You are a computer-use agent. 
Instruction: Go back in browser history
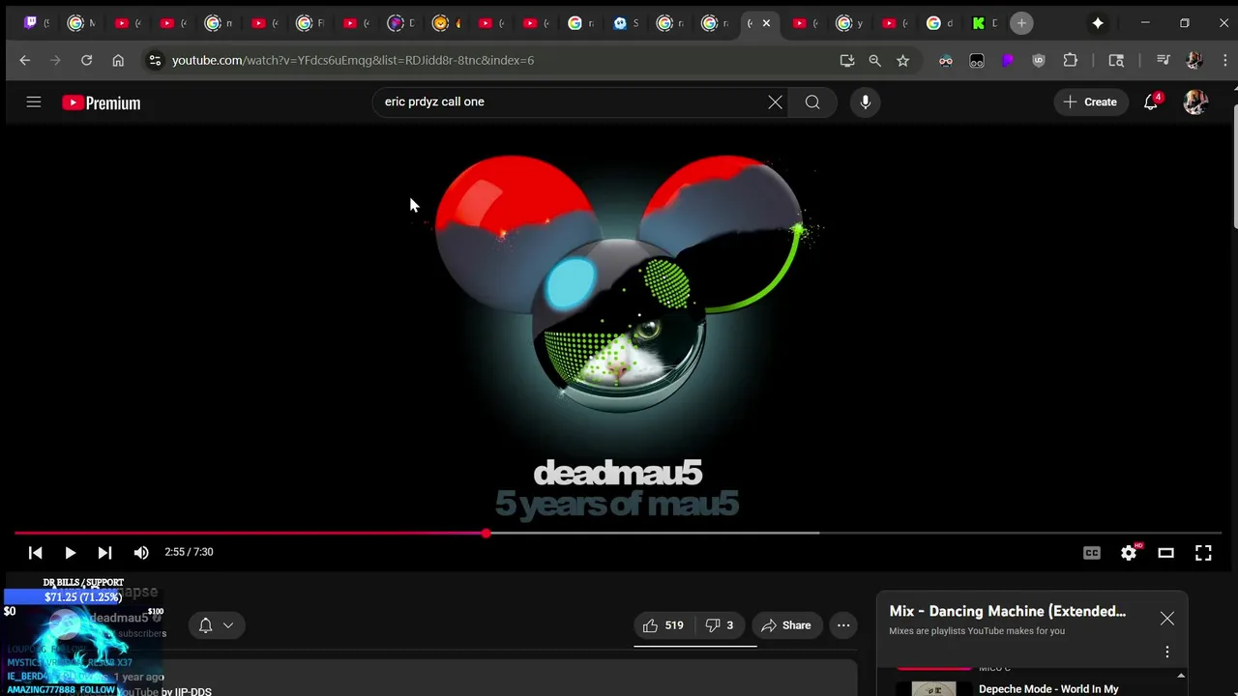point(25,60)
